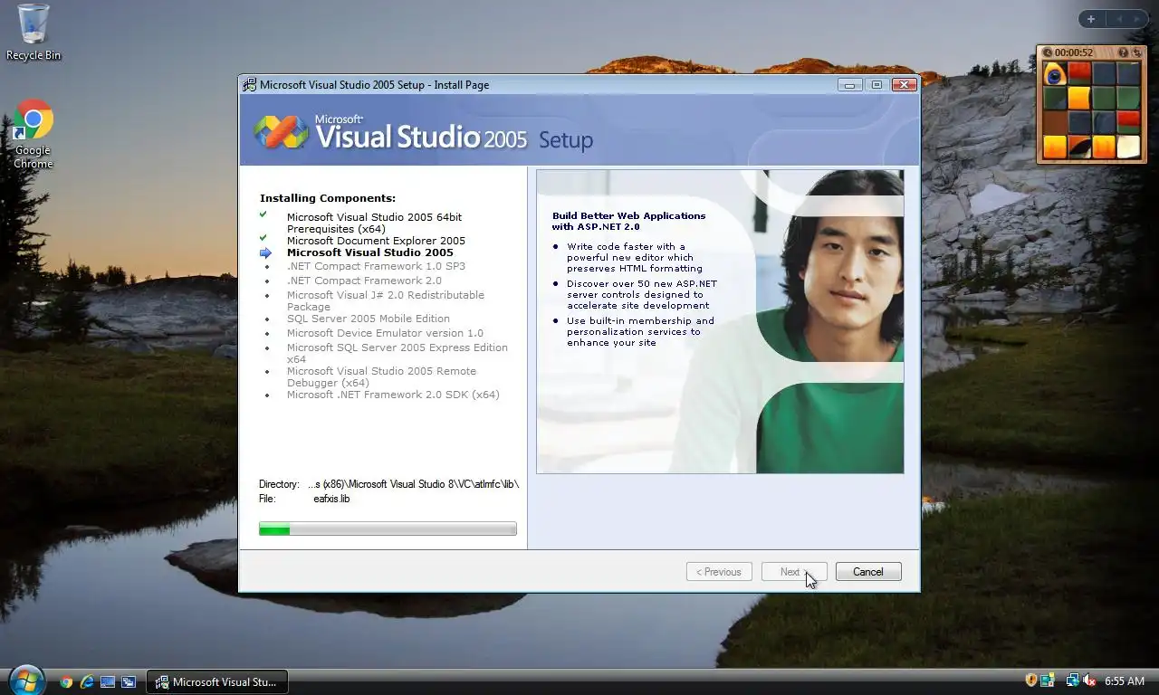Viewport: 1159px width, 695px height.
Task: Click the Visual Studio 2005 logo in banner
Action: point(281,131)
